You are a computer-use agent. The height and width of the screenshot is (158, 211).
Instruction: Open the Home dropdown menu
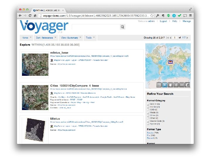(26, 38)
